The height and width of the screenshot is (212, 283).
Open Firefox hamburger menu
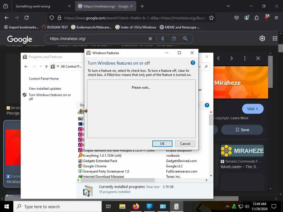(276, 18)
